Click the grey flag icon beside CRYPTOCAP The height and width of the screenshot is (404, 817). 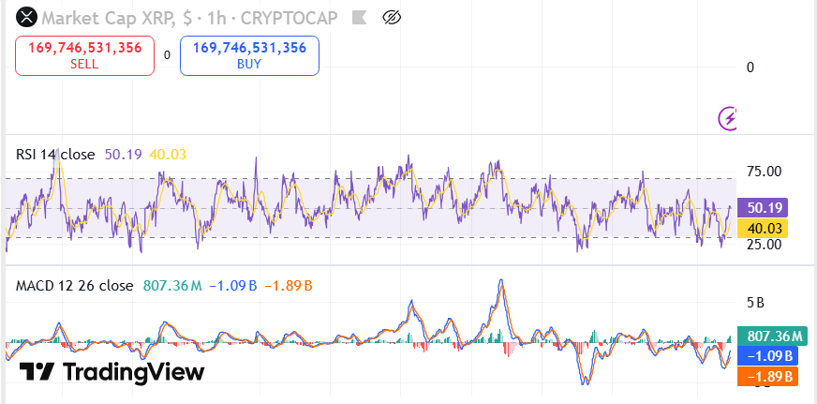pos(359,18)
